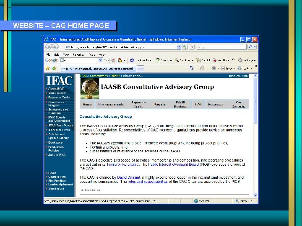Image resolution: width=302 pixels, height=226 pixels.
Task: Select the IFAC International Auditing browser tab
Action: click(98, 69)
